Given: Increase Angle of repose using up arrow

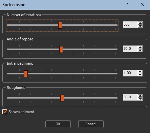Looking at the screenshot, I should coord(140,47).
